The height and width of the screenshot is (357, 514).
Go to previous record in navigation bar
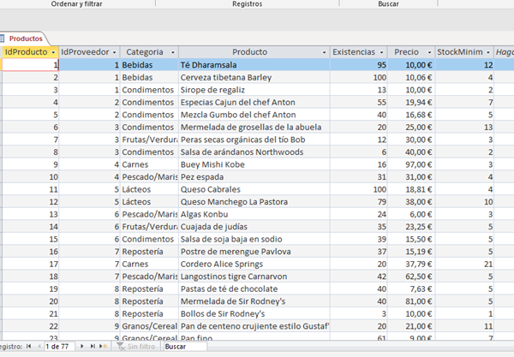tap(39, 347)
